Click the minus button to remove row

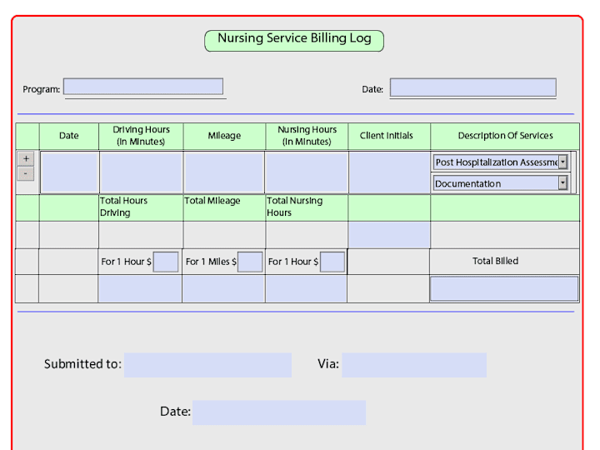pos(26,173)
